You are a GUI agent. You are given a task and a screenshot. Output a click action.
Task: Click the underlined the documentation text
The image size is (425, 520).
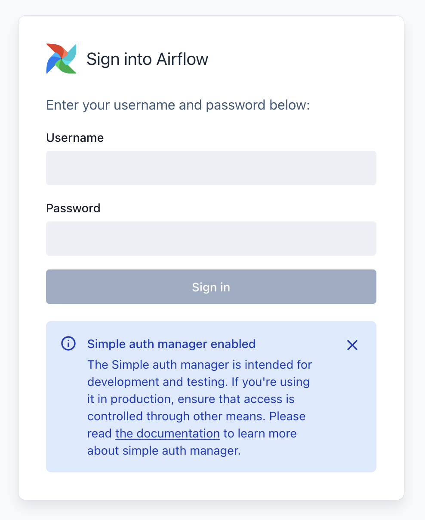tap(167, 433)
